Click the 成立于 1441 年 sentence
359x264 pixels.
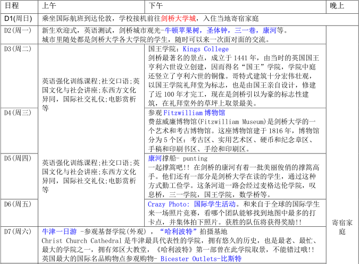tap(233, 58)
